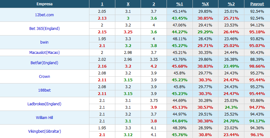Viewport: 270px width, 138px height.
Task: Select William Hill green percentage 24.78%
Action: pos(231,121)
